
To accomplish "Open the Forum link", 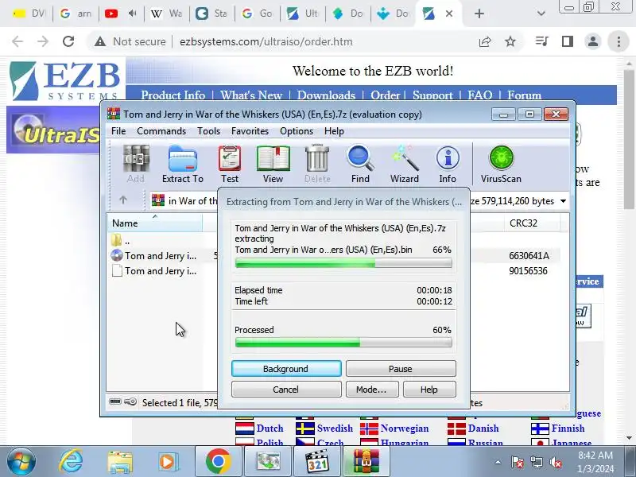I will [x=524, y=95].
